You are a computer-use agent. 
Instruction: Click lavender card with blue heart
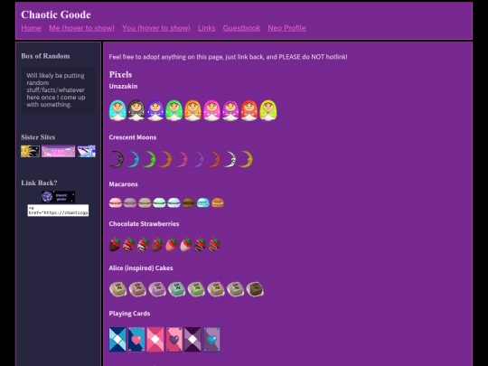point(212,340)
